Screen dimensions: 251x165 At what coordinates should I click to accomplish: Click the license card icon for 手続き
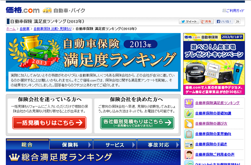click(x=189, y=145)
